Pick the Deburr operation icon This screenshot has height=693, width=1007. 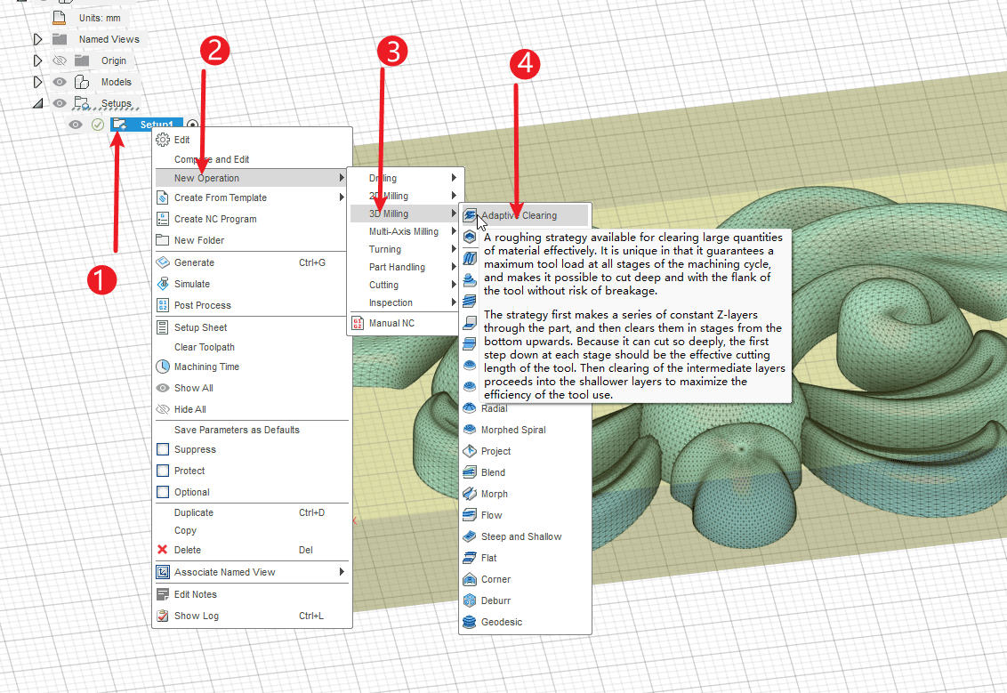point(470,600)
